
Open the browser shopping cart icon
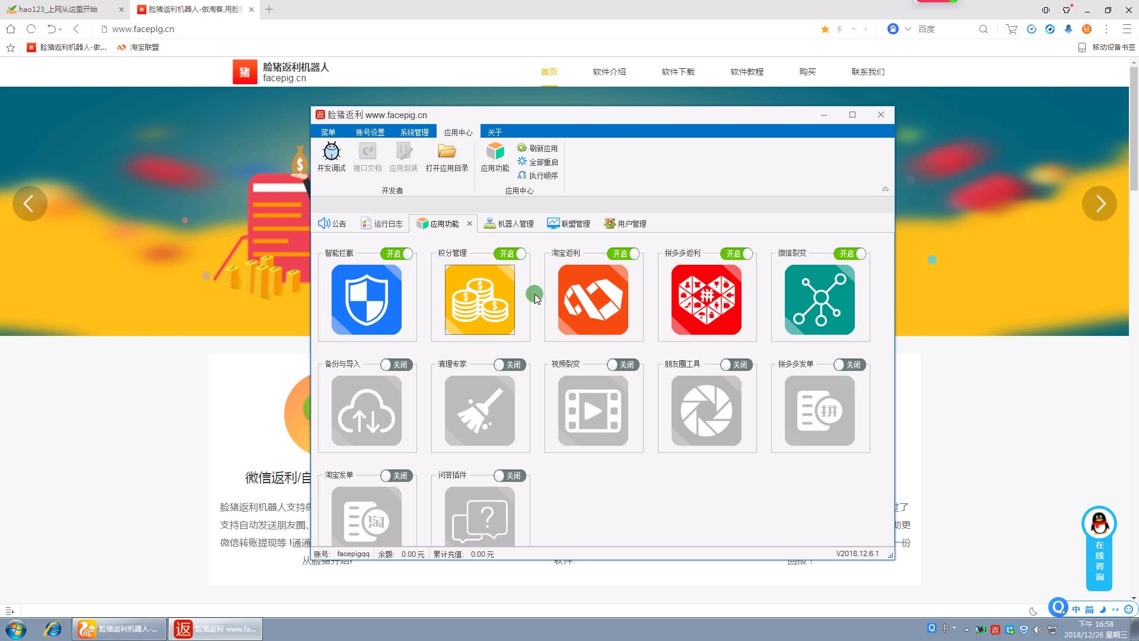click(x=1011, y=29)
